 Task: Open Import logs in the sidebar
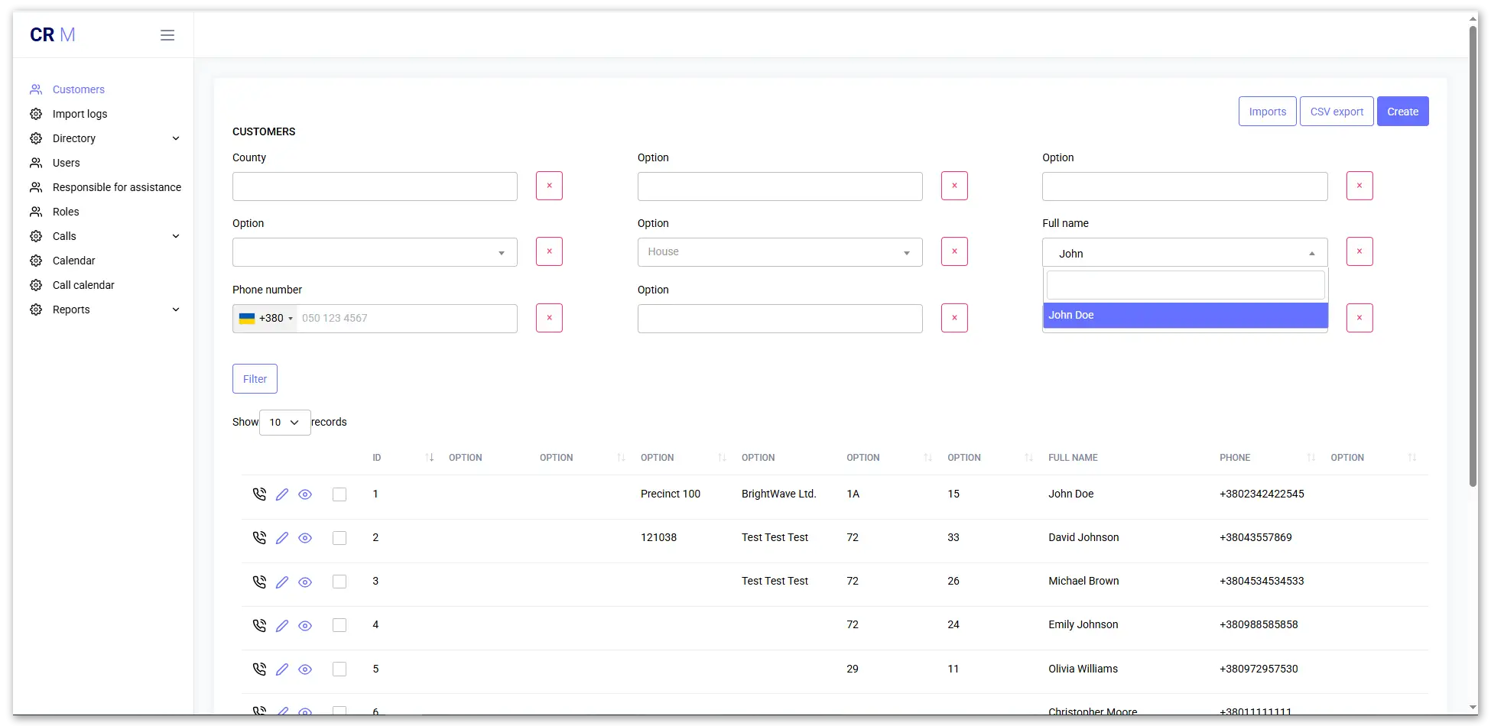click(x=80, y=114)
